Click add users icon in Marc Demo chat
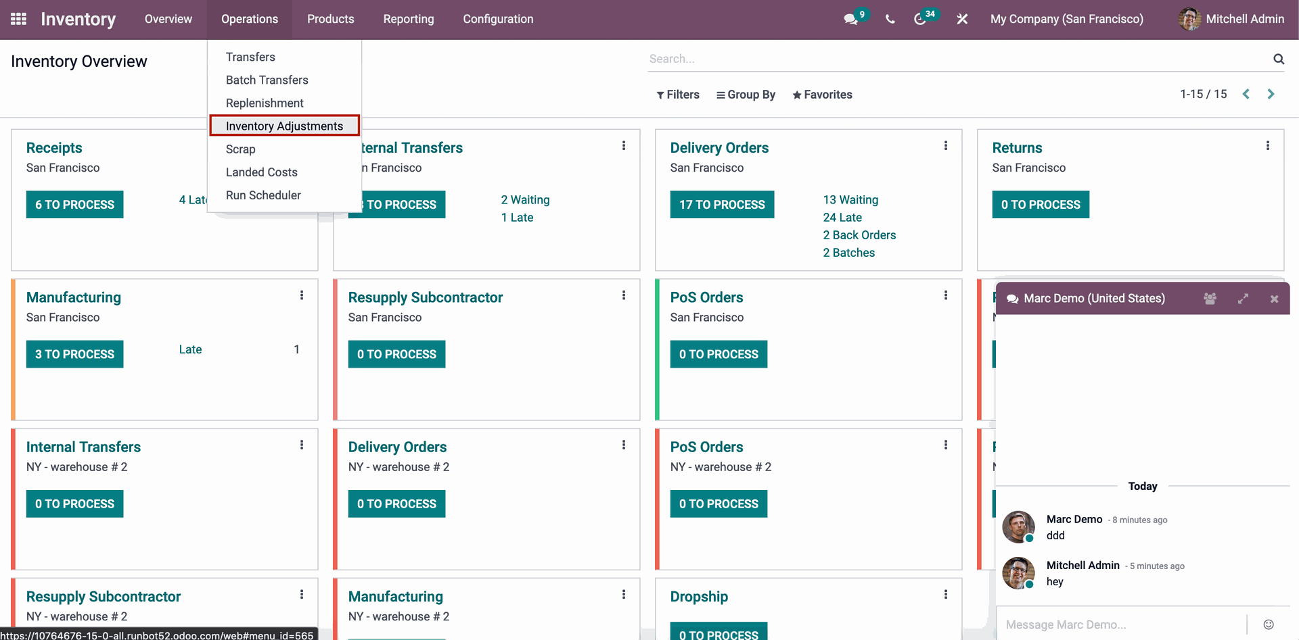Screen dimensions: 1299x640 coord(1210,299)
